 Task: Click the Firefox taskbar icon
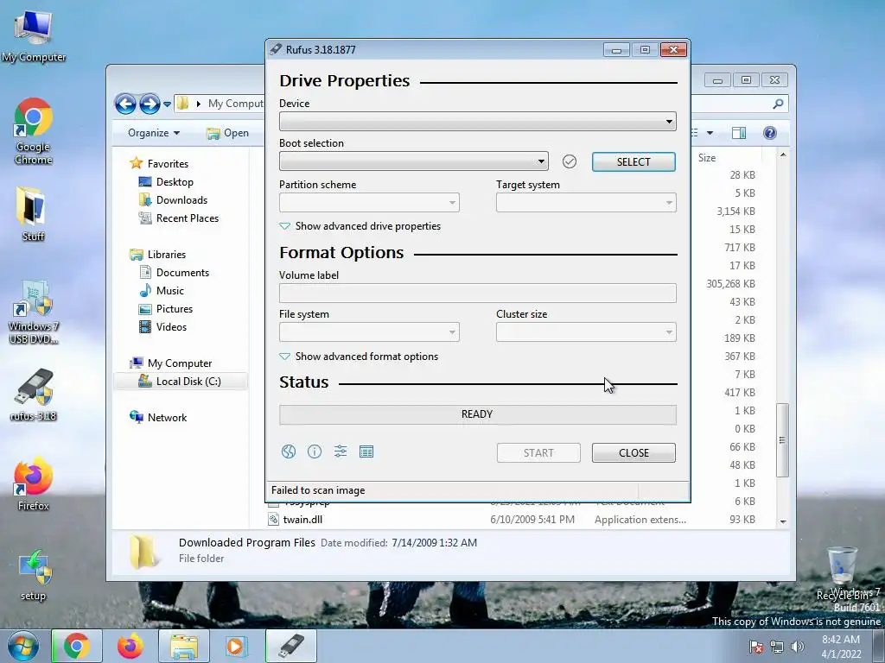pos(131,646)
